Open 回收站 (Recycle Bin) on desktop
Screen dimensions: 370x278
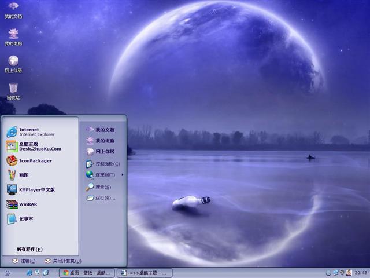click(x=13, y=90)
